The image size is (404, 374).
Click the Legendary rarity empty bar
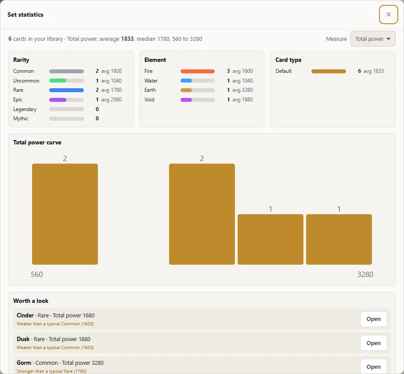[66, 109]
